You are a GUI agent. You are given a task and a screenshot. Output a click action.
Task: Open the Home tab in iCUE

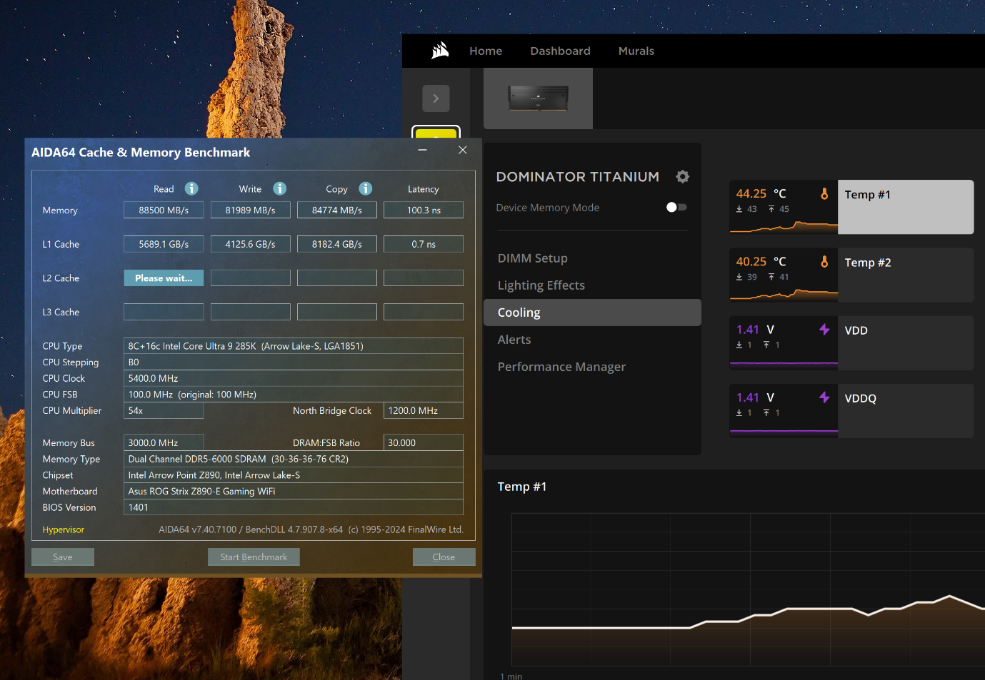coord(486,51)
